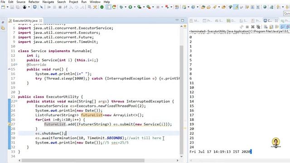Viewport: 290px width, 163px height.
Task: Expand the Run launch dropdown arrow
Action: (135, 7)
